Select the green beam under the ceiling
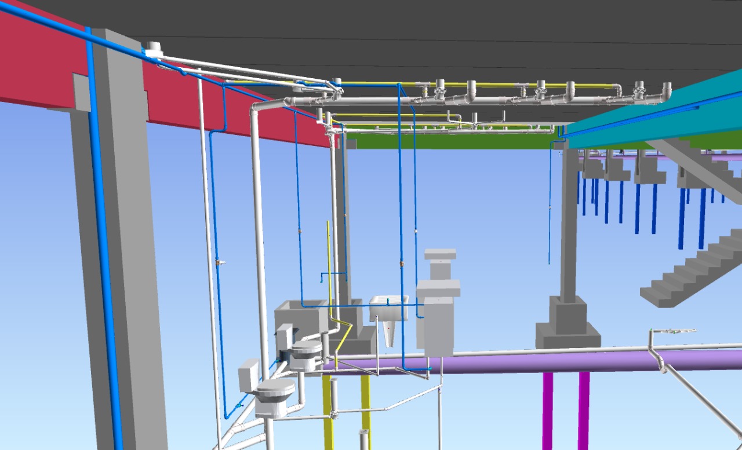 452,141
